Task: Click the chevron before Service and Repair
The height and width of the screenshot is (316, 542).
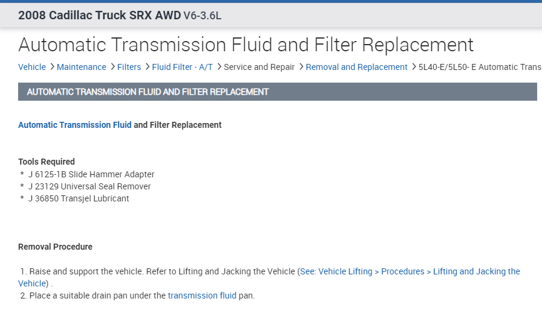Action: tap(219, 67)
